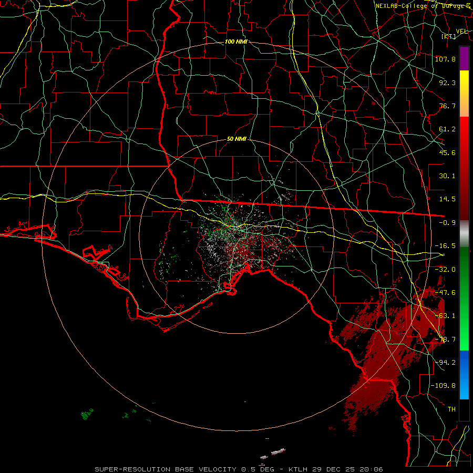Click the VEL legend heading

coord(461,32)
